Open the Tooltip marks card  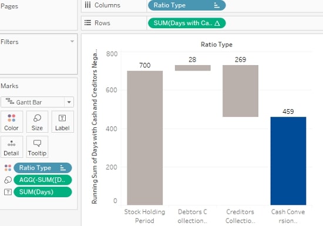click(37, 147)
